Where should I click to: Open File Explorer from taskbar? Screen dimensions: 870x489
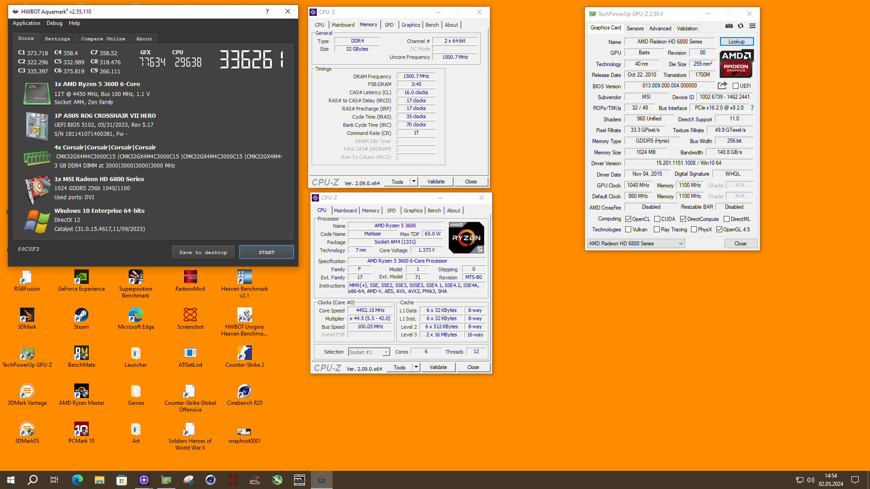click(99, 480)
